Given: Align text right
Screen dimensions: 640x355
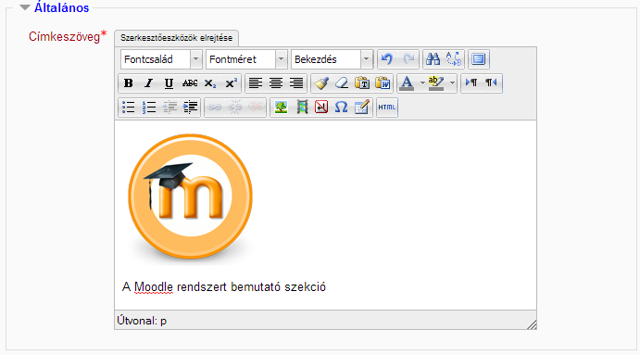Looking at the screenshot, I should tap(296, 83).
